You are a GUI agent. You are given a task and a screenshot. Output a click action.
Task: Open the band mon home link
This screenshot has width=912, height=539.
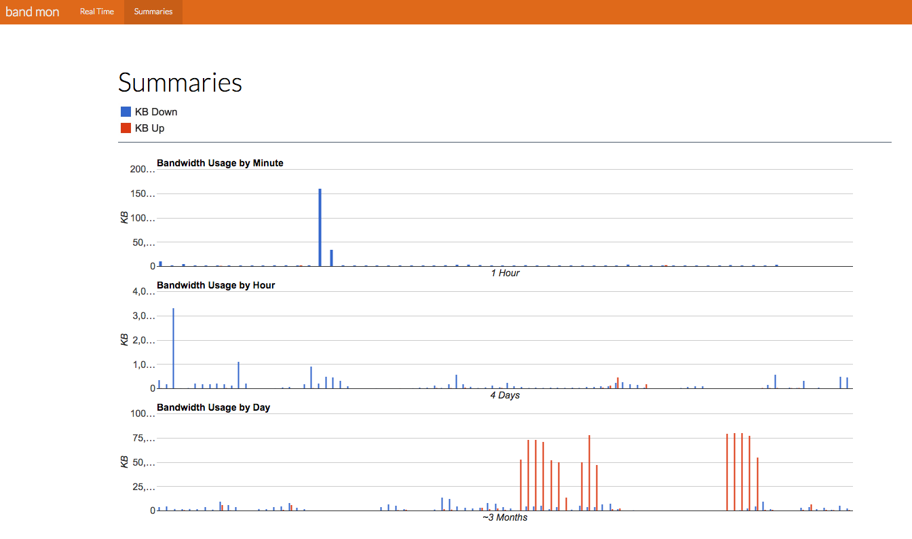(33, 12)
